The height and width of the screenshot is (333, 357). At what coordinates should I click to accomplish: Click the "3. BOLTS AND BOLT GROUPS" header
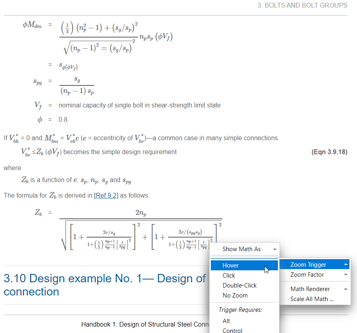point(302,6)
